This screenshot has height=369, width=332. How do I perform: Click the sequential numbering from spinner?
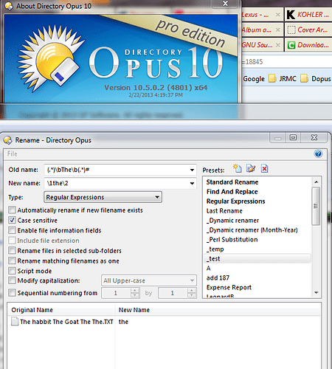click(x=134, y=293)
